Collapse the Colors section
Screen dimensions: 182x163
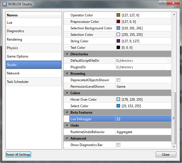(x=67, y=93)
